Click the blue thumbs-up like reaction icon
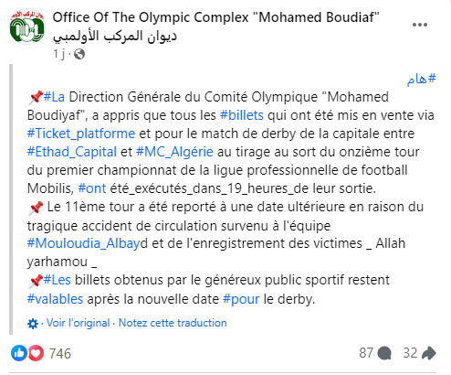Screen dimensions: 451x375 [x=19, y=353]
